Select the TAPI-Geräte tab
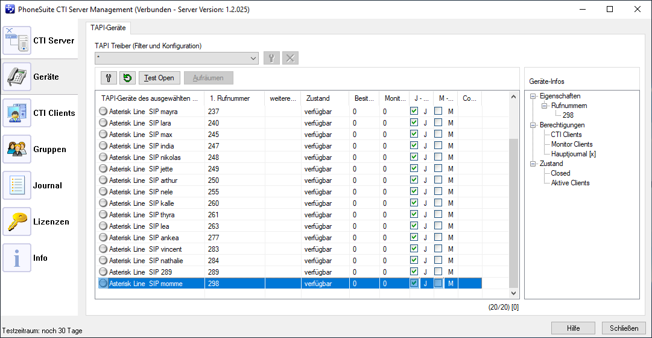Image resolution: width=652 pixels, height=338 pixels. (x=108, y=27)
